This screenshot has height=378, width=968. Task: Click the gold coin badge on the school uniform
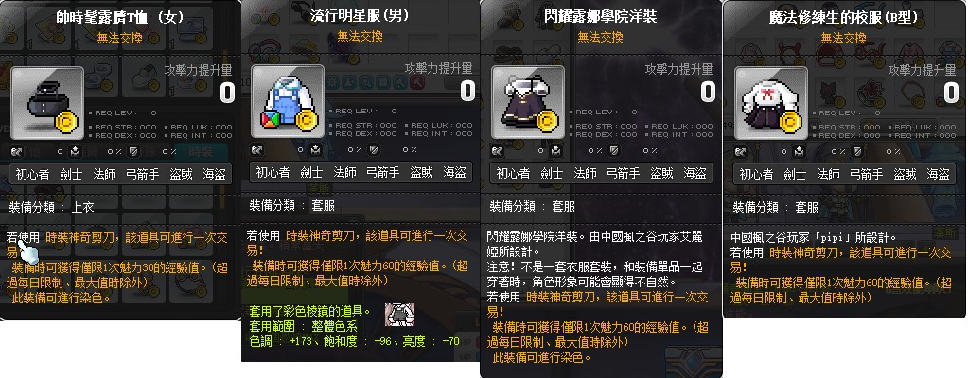click(791, 124)
